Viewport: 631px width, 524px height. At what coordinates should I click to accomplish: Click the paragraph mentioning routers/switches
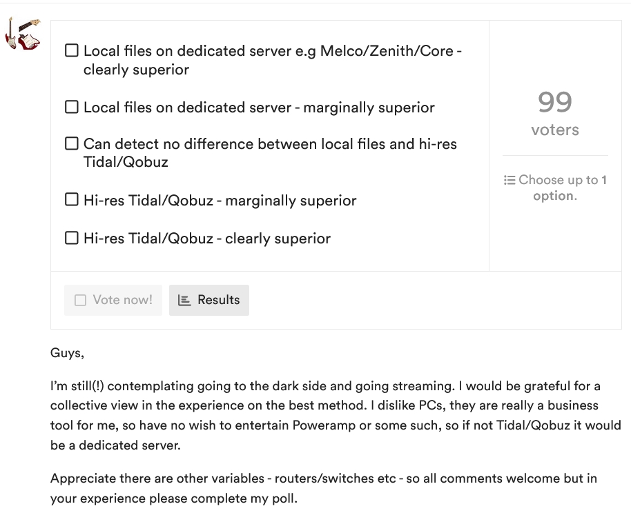(x=323, y=487)
